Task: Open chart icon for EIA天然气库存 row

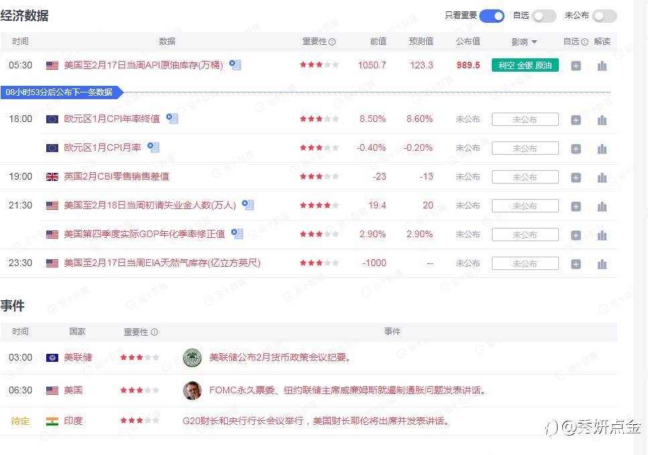Action: pos(602,264)
